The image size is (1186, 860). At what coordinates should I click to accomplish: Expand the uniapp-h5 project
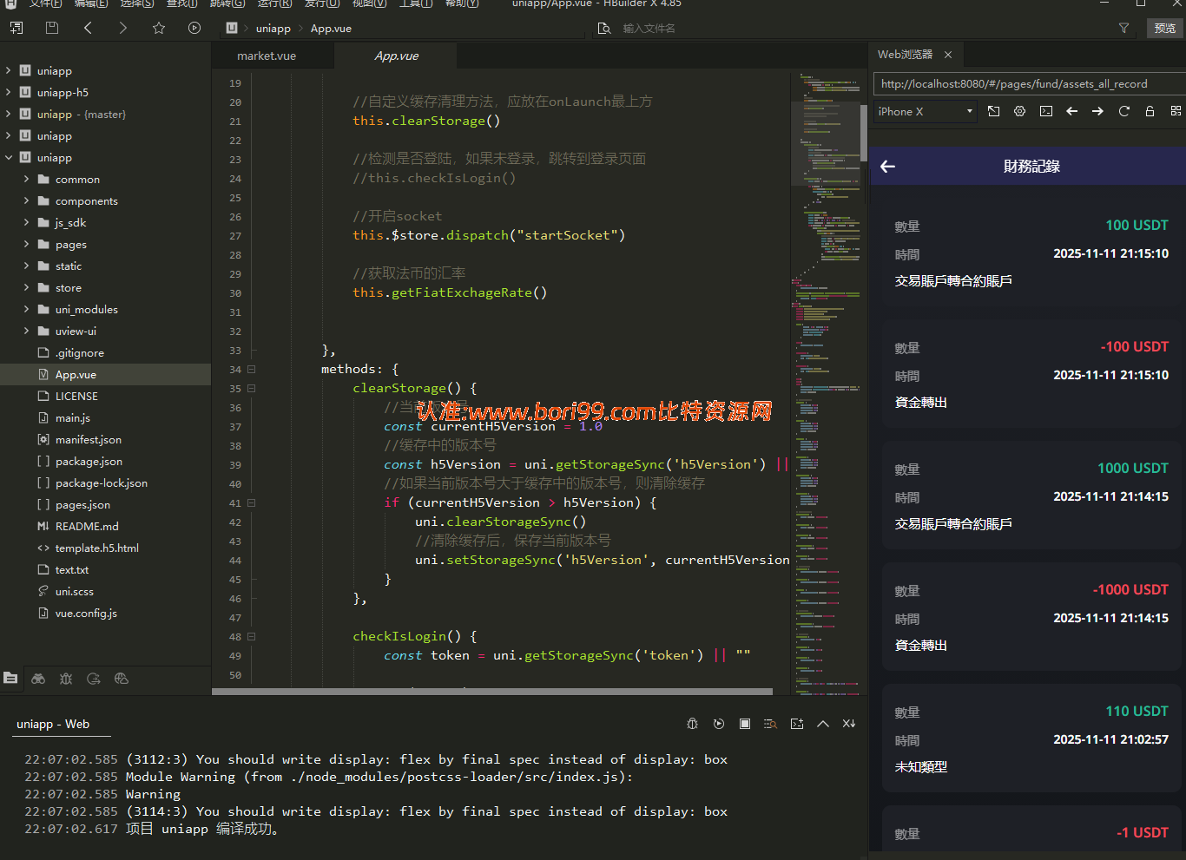click(x=9, y=92)
